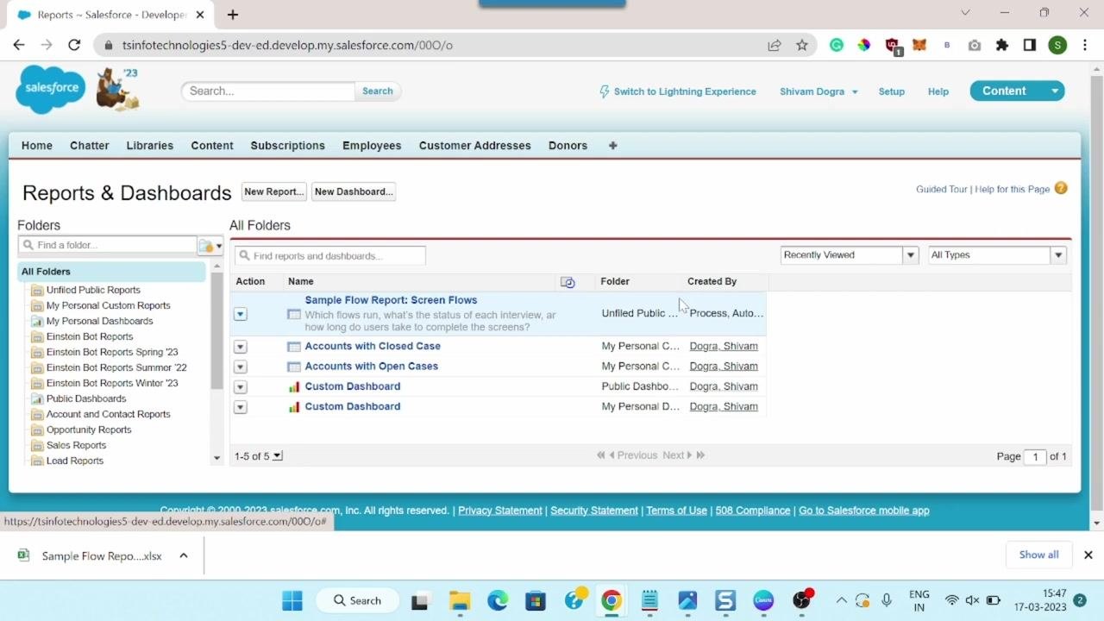Switch to Lightning Experience
Screen dimensions: 1104x621
coord(677,91)
